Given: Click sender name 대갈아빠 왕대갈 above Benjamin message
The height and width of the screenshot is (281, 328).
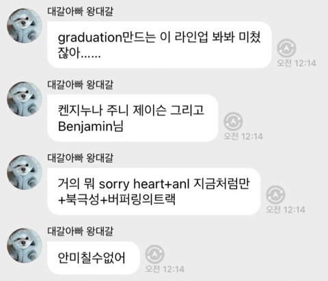Looking at the screenshot, I should 80,85.
